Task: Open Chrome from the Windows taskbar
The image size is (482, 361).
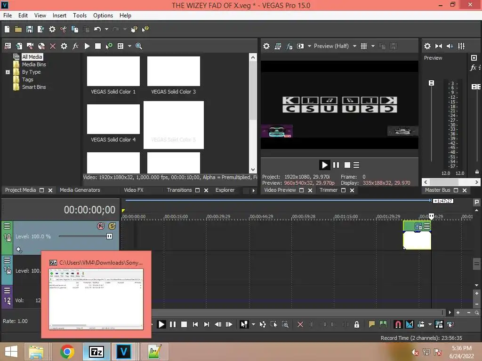Action: [67, 352]
